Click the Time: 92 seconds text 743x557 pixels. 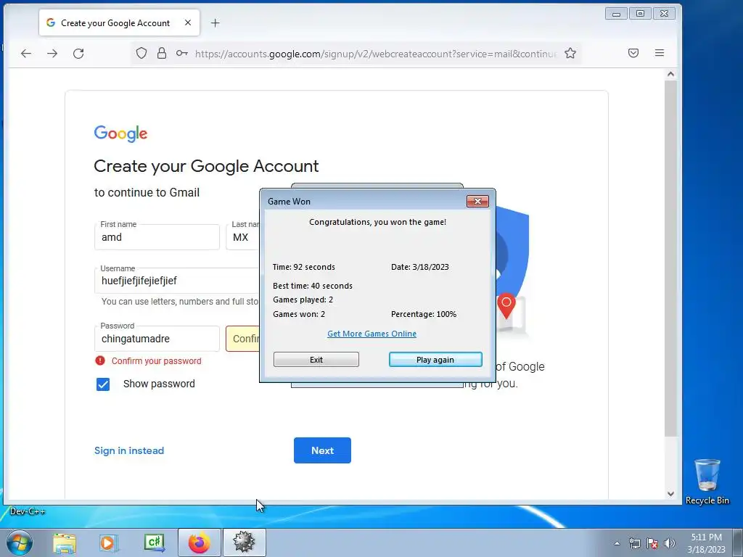tap(304, 267)
